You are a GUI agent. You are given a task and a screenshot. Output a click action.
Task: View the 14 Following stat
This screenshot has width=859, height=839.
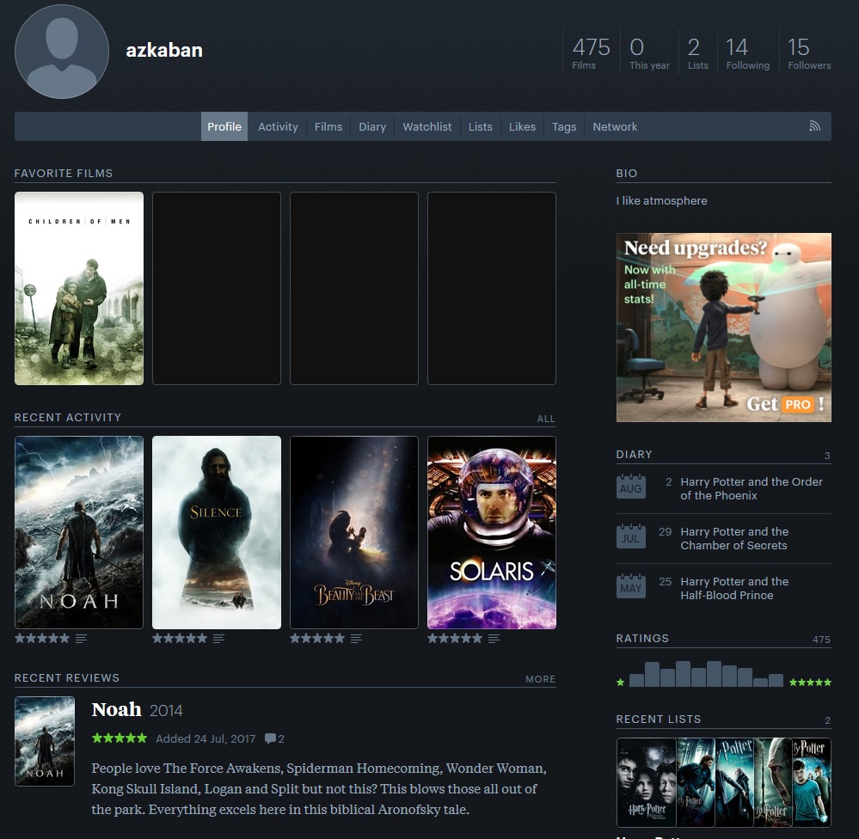point(748,53)
